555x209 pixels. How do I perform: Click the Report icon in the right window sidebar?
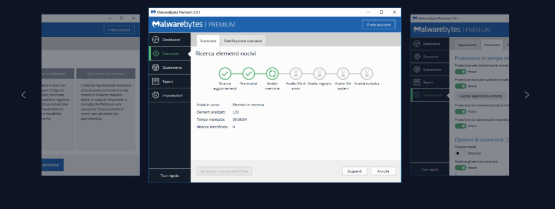coord(417,82)
